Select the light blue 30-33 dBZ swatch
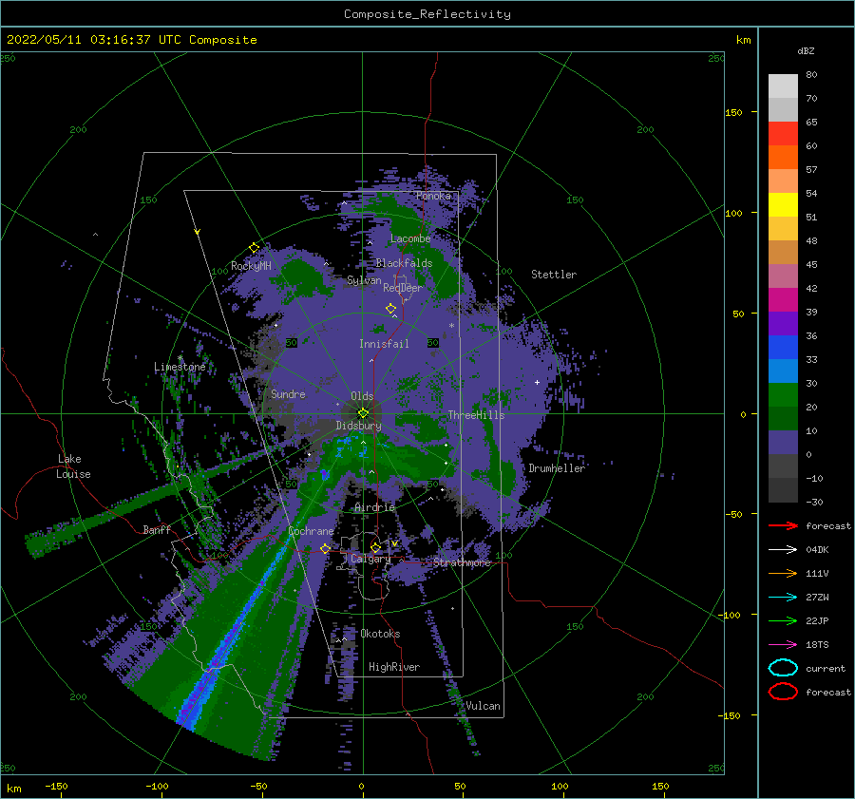Screen dimensions: 855x799 (x=783, y=371)
